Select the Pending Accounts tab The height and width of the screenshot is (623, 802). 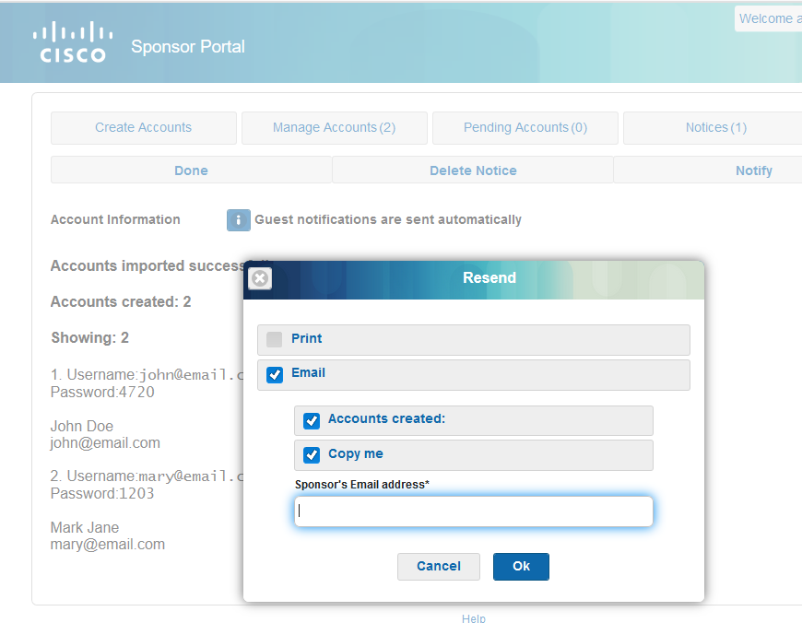(525, 128)
